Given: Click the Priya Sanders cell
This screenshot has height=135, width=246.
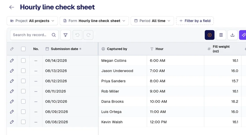Looking at the screenshot, I should 123,81.
